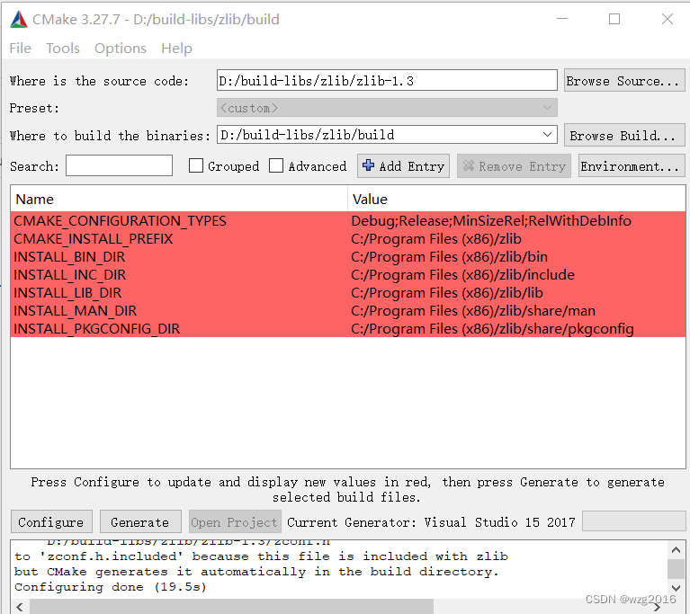Click the output log horizontal scrollbar thumb
690x614 pixels.
tap(231, 607)
